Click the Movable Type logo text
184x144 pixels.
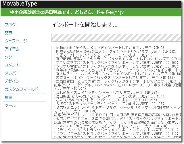[x=20, y=4]
